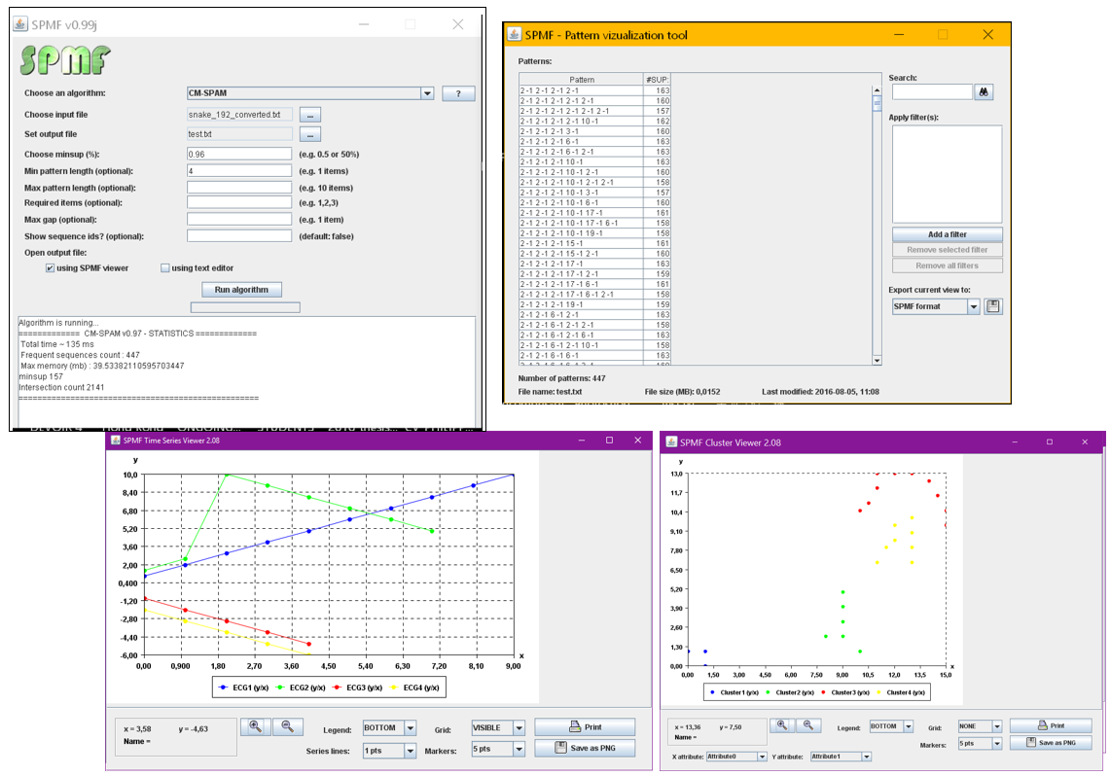Click the Pattern column header

[x=581, y=79]
